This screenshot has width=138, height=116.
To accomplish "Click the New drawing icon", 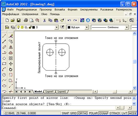I will click(x=7, y=20).
